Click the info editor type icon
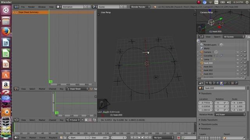 (x=16, y=7)
